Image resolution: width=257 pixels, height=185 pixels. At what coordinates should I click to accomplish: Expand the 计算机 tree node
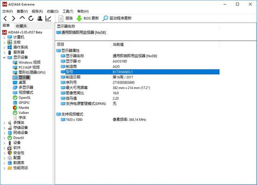[x=4, y=38]
